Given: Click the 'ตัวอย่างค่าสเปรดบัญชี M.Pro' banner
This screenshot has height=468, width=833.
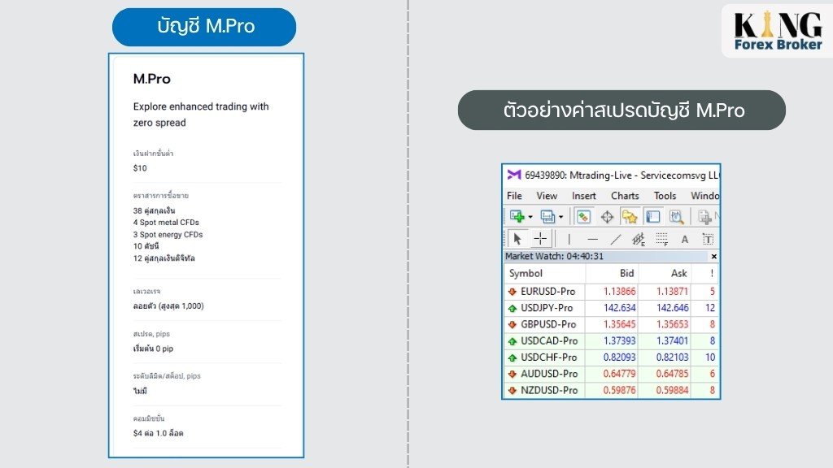Looking at the screenshot, I should 621,110.
